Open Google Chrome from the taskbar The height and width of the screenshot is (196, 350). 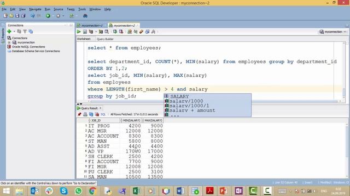(x=93, y=191)
